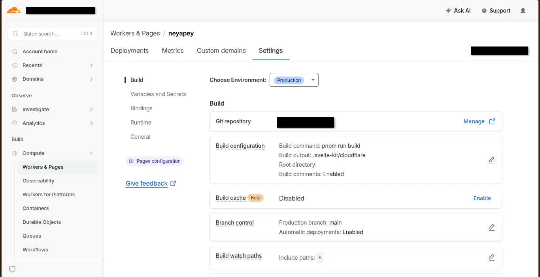
Task: Select the Settings tab
Action: coord(271,50)
